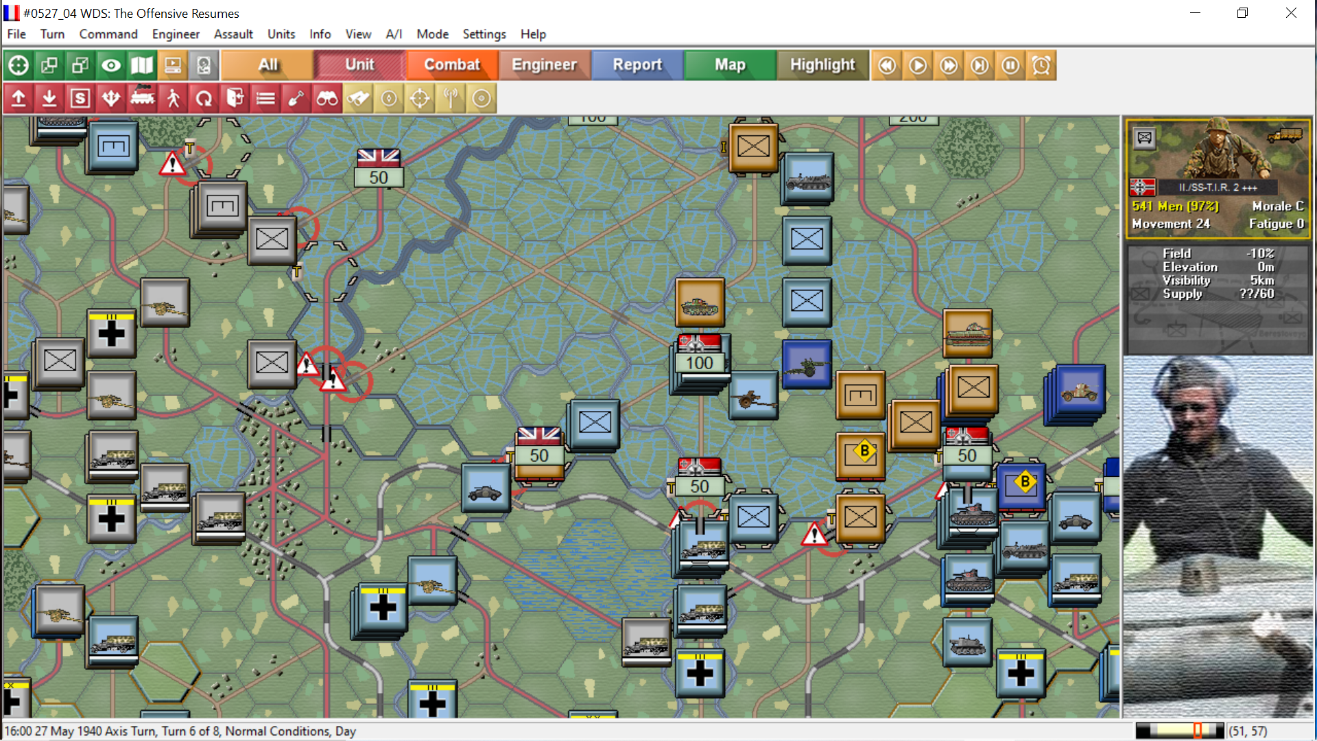Screen dimensions: 1317x741
Task: Click the radio antenna icon
Action: click(451, 98)
